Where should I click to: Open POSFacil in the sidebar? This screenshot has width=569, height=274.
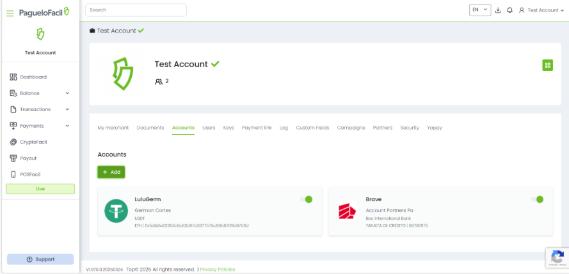click(30, 174)
